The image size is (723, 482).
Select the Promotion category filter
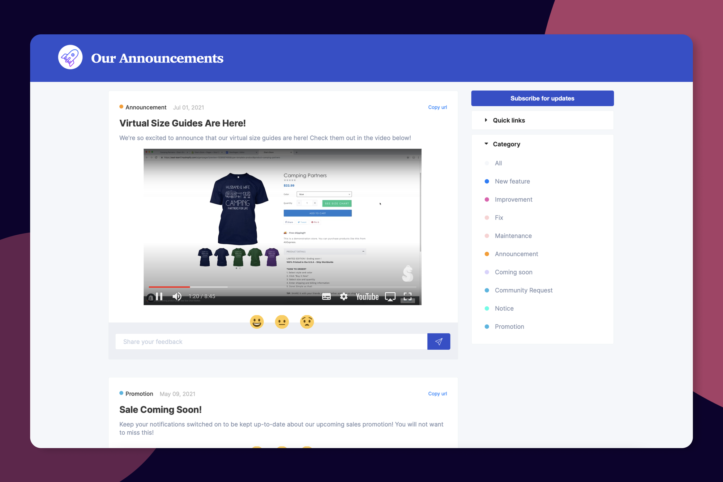[x=509, y=326]
